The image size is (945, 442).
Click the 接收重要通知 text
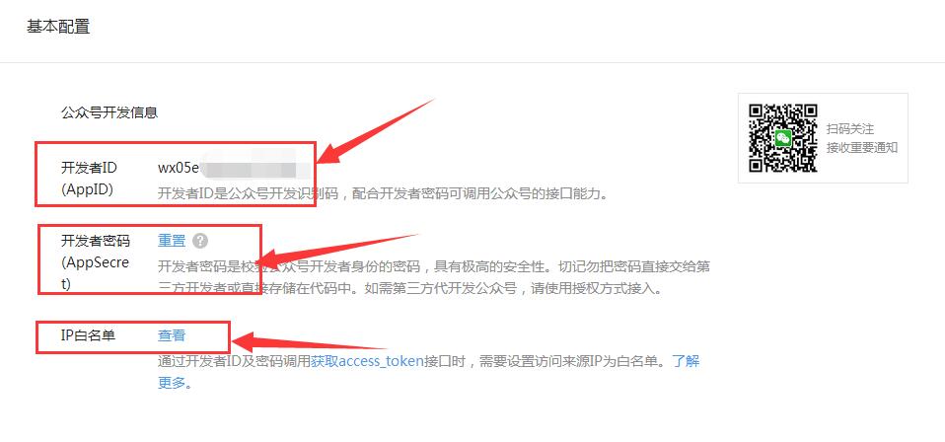[x=862, y=148]
